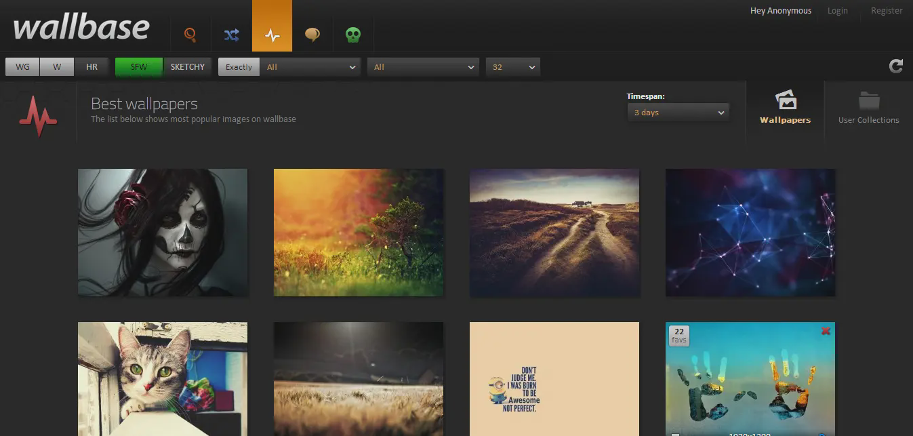The width and height of the screenshot is (913, 436).
Task: Expand the Timespan 3 days dropdown
Action: [x=678, y=113]
